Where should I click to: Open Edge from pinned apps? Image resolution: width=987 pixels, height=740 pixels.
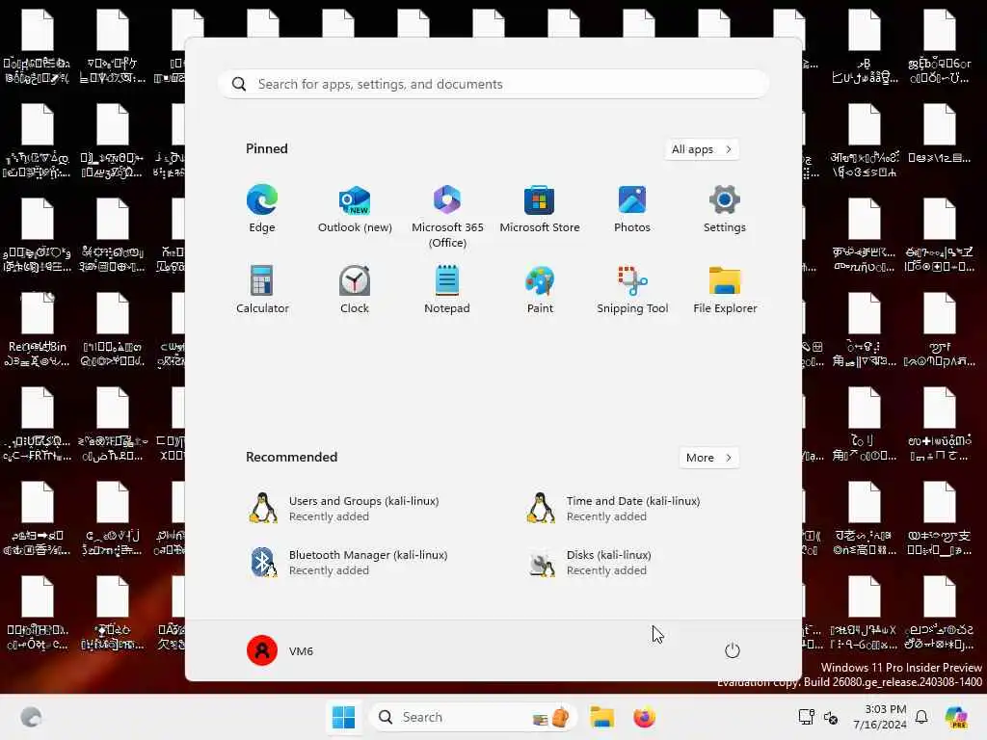(x=262, y=209)
